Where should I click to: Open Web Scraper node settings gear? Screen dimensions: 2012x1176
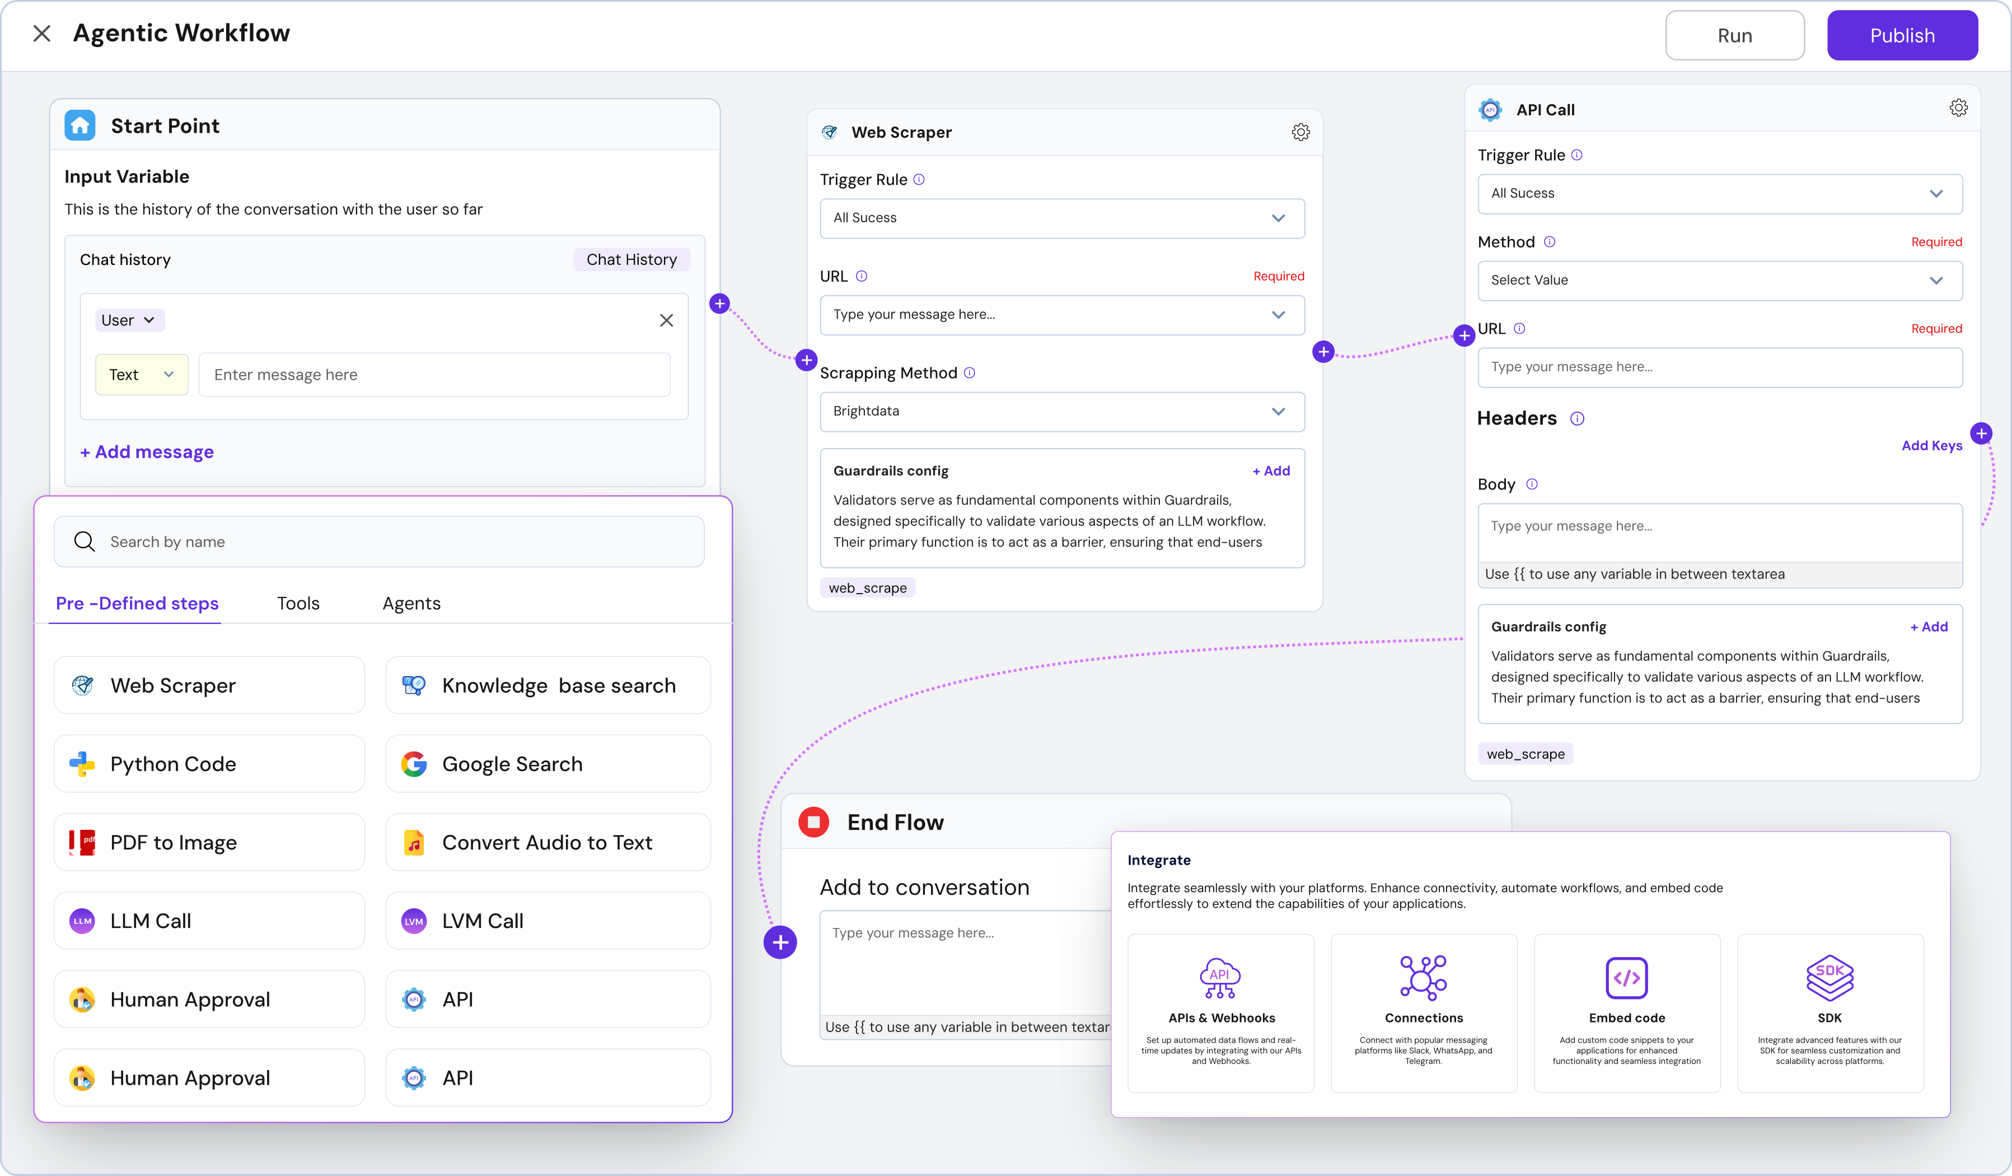point(1300,133)
